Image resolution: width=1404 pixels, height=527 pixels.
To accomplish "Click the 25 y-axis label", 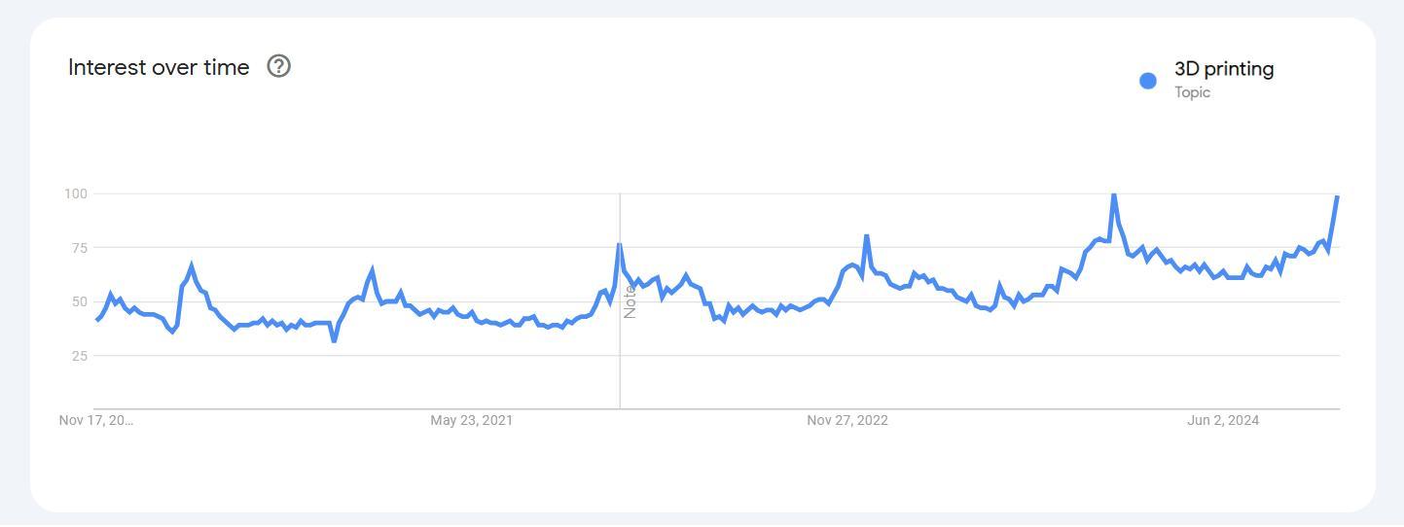I will (x=79, y=356).
